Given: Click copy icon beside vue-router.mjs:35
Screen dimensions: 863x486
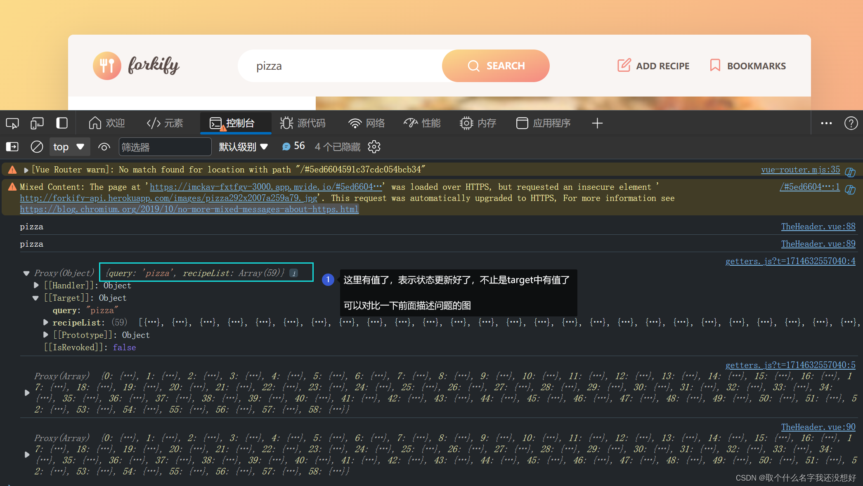Looking at the screenshot, I should point(850,172).
